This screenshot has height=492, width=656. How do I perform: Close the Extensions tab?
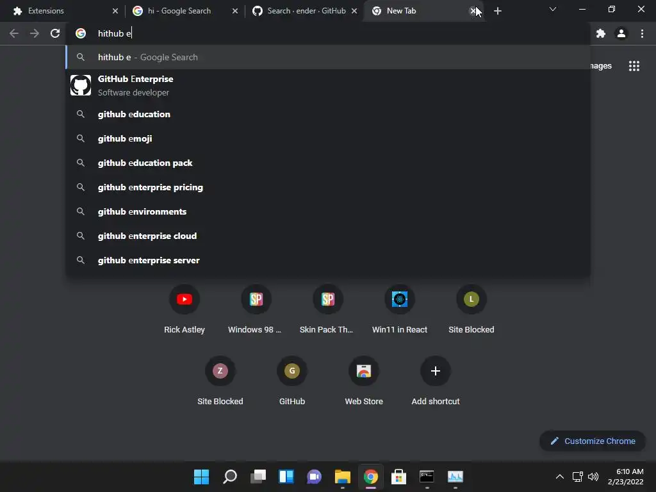point(115,11)
